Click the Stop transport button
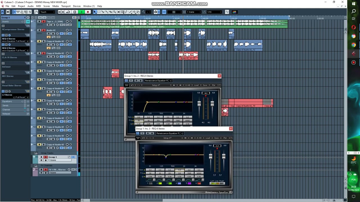360x202 pixels. [75, 12]
